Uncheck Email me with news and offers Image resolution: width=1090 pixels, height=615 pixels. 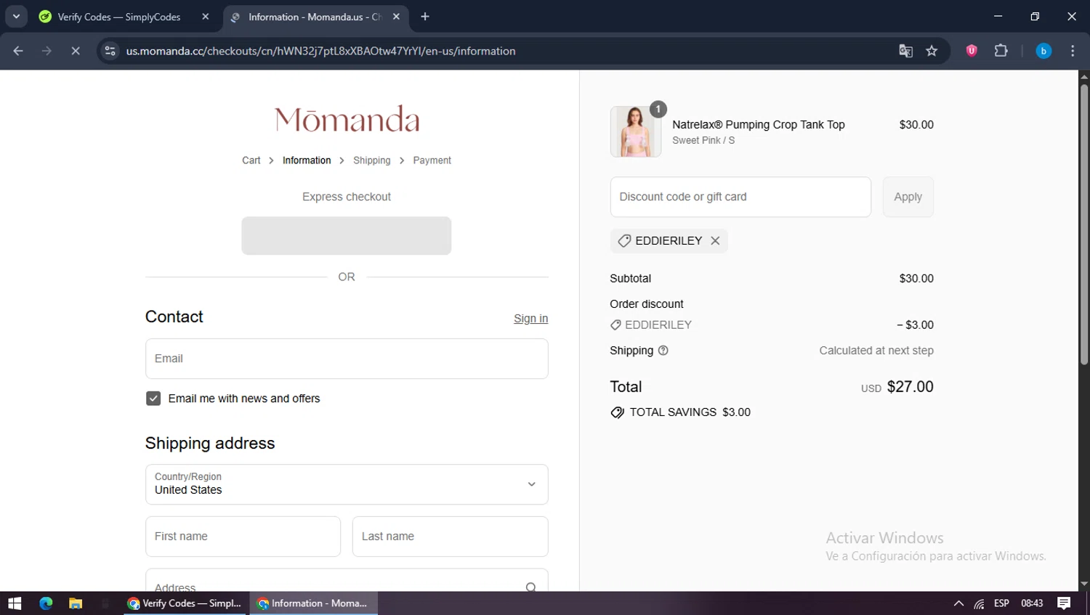(153, 399)
